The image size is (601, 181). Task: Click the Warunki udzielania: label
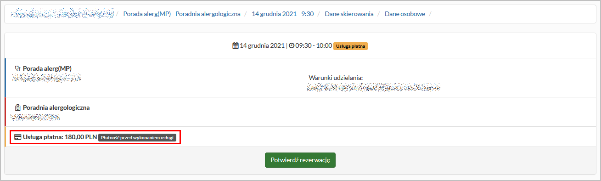click(x=336, y=77)
